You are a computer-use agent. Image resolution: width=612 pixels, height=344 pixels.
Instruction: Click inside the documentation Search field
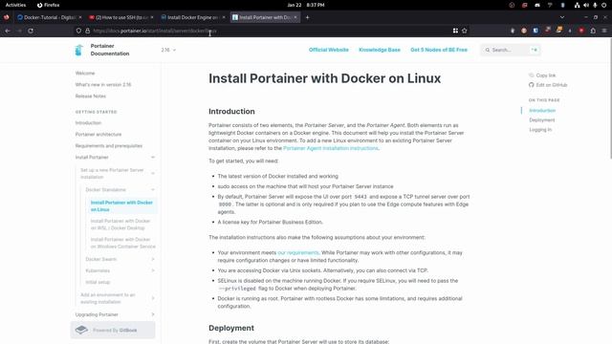tap(510, 50)
